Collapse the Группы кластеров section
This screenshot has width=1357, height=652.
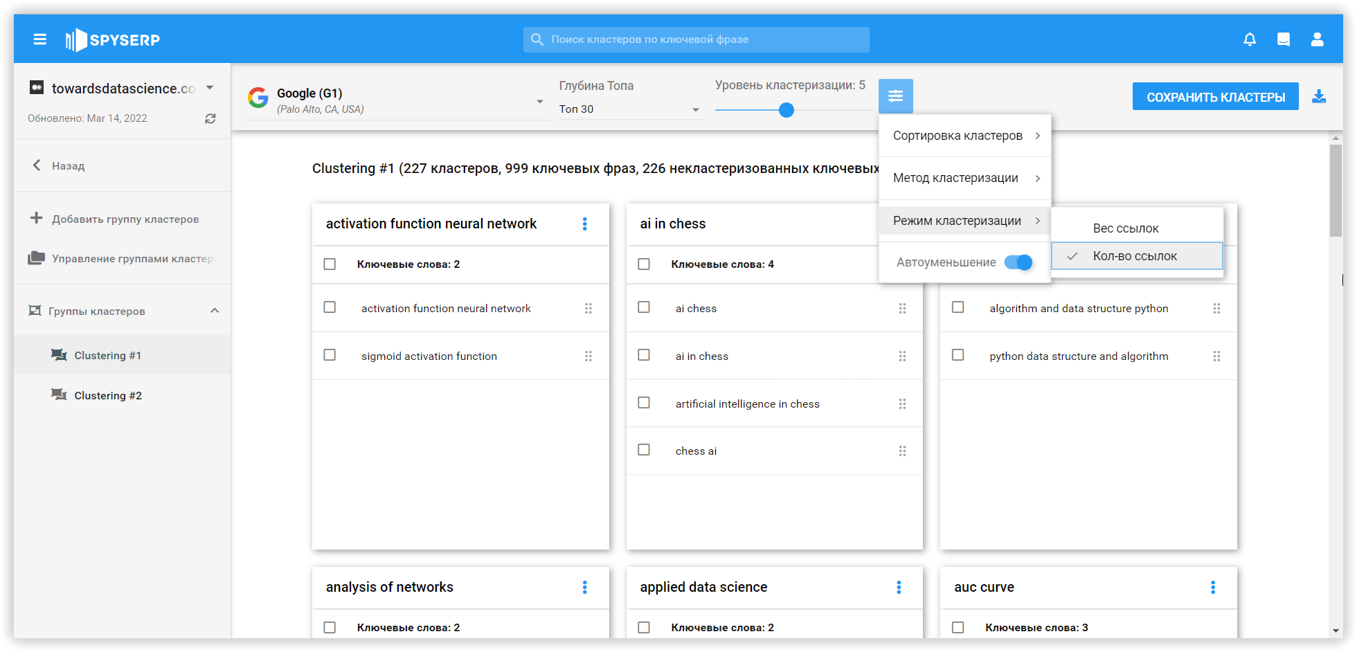tap(215, 311)
